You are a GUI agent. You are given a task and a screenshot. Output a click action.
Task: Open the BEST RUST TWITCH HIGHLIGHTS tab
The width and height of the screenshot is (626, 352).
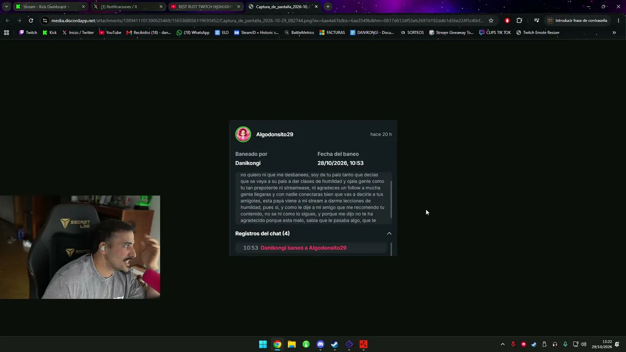coord(205,7)
